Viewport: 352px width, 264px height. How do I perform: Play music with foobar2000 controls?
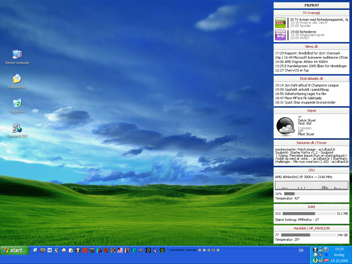[x=204, y=250]
